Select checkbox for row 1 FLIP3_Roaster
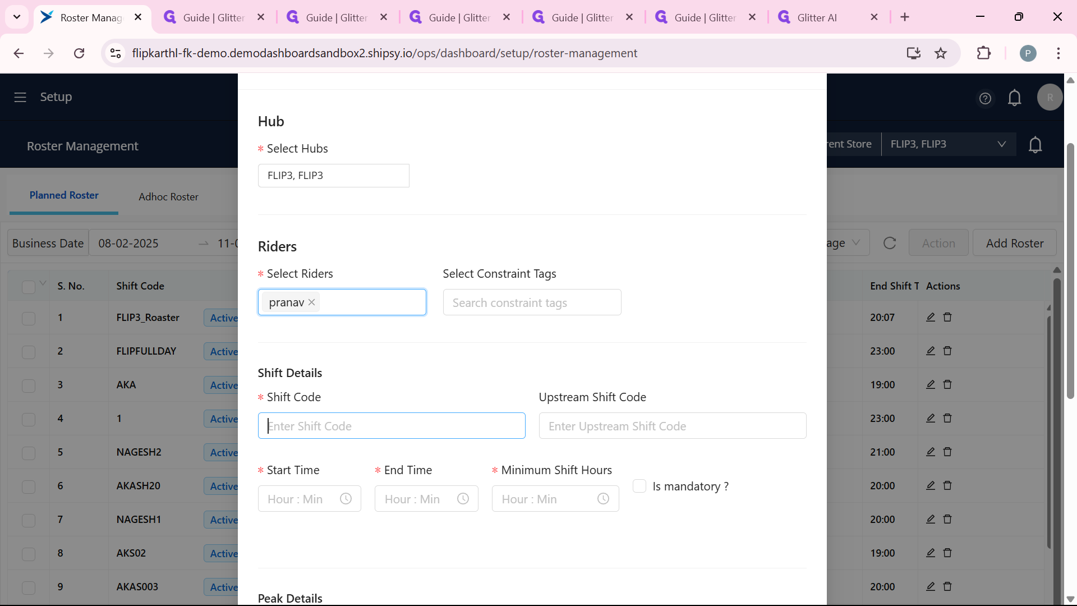 29,318
